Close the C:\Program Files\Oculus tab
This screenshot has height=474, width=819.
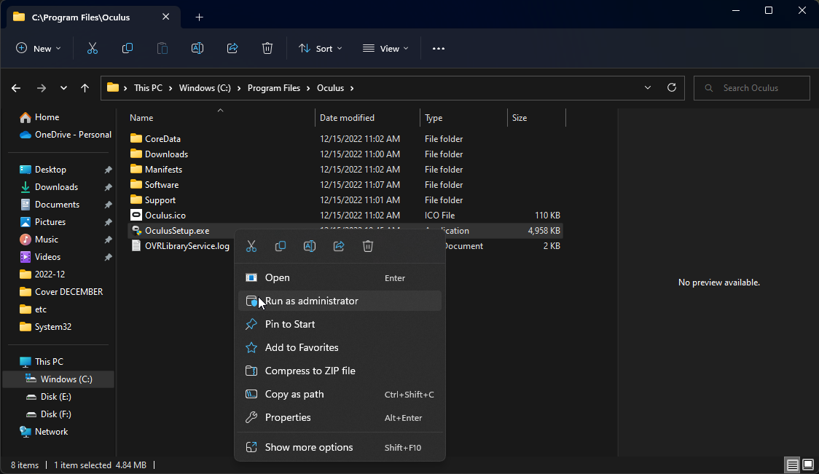pyautogui.click(x=165, y=17)
